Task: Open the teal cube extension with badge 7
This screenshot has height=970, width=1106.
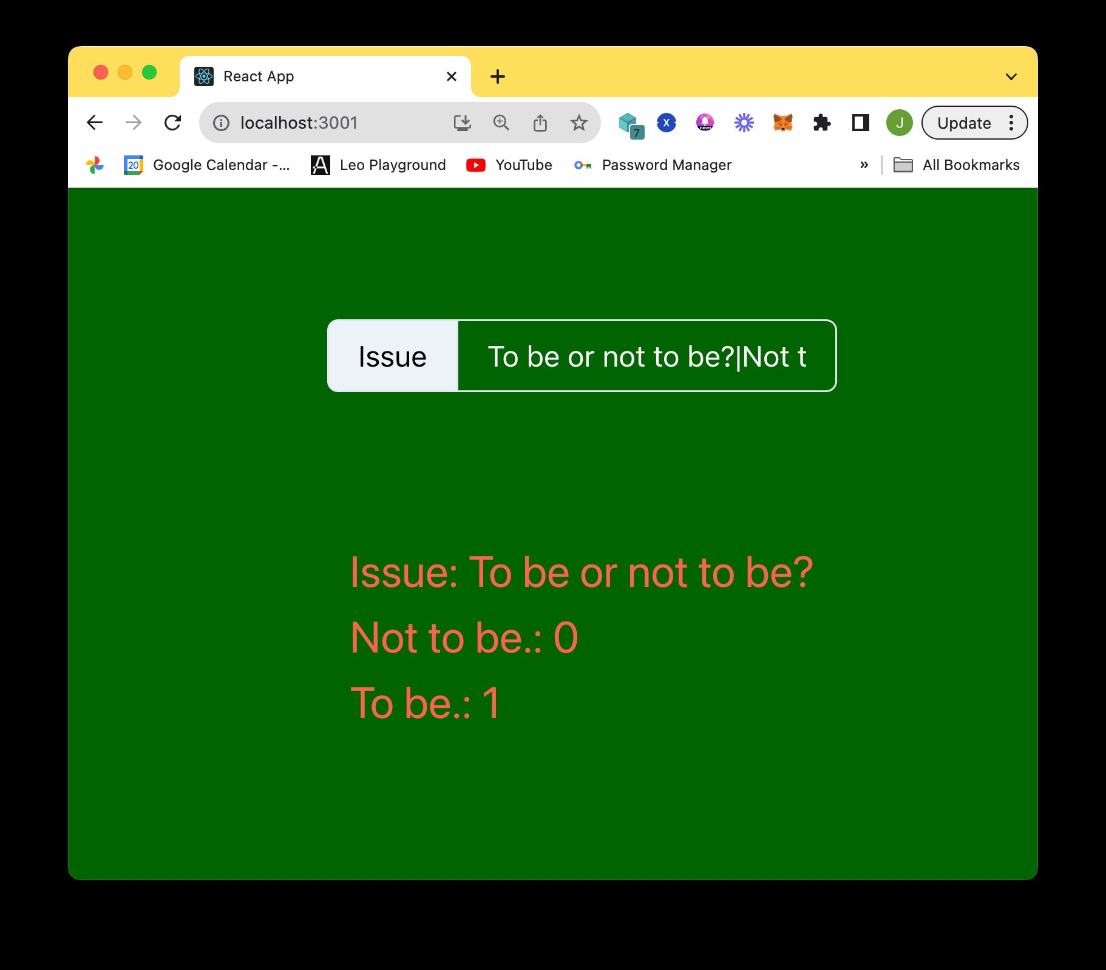Action: [x=631, y=125]
